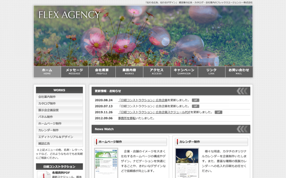Click the カレンダー制作 card heading

click(x=211, y=142)
